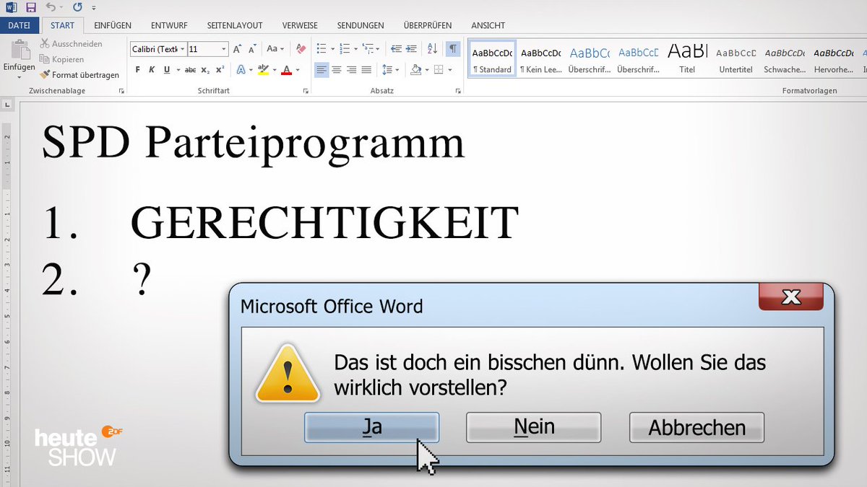Align text left

click(x=322, y=70)
